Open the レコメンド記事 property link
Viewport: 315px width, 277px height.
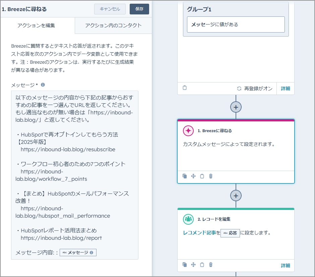tap(199, 233)
